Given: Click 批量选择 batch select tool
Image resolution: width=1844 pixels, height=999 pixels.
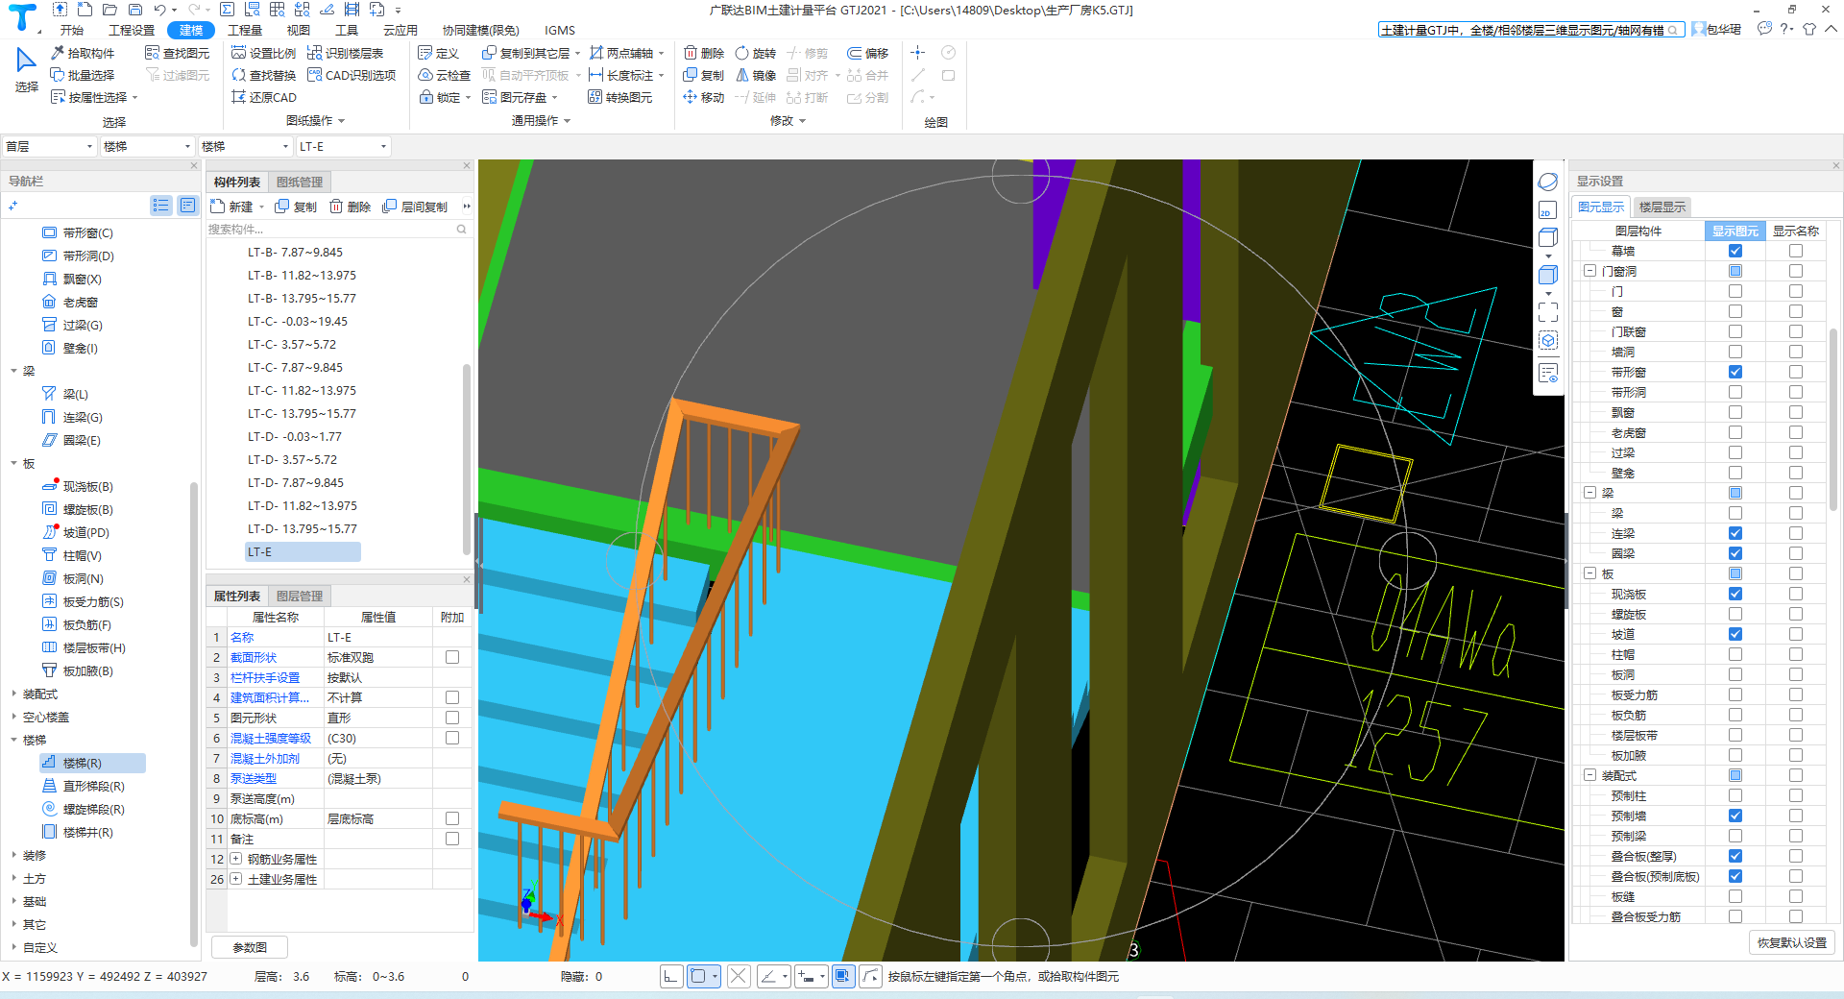Looking at the screenshot, I should coord(83,75).
